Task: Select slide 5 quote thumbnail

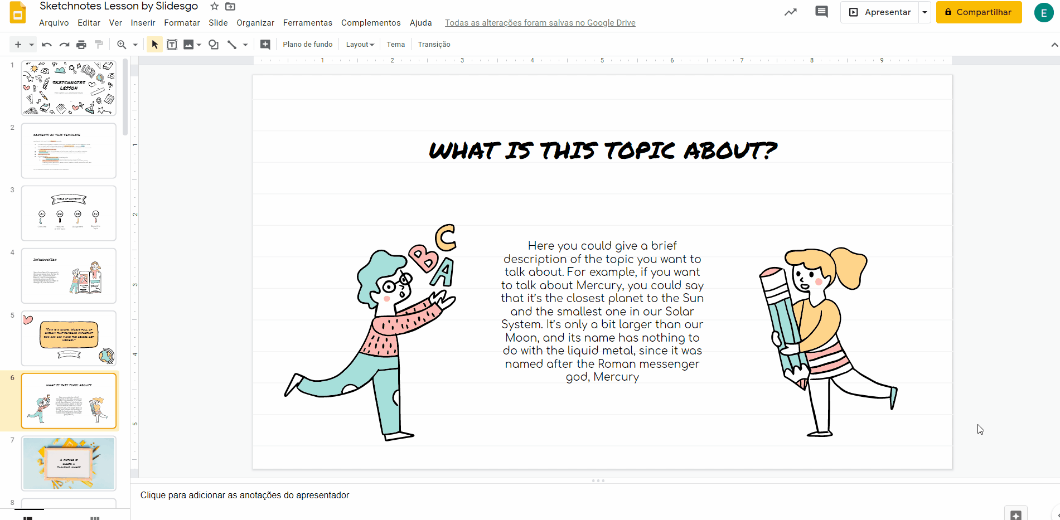Action: 69,338
